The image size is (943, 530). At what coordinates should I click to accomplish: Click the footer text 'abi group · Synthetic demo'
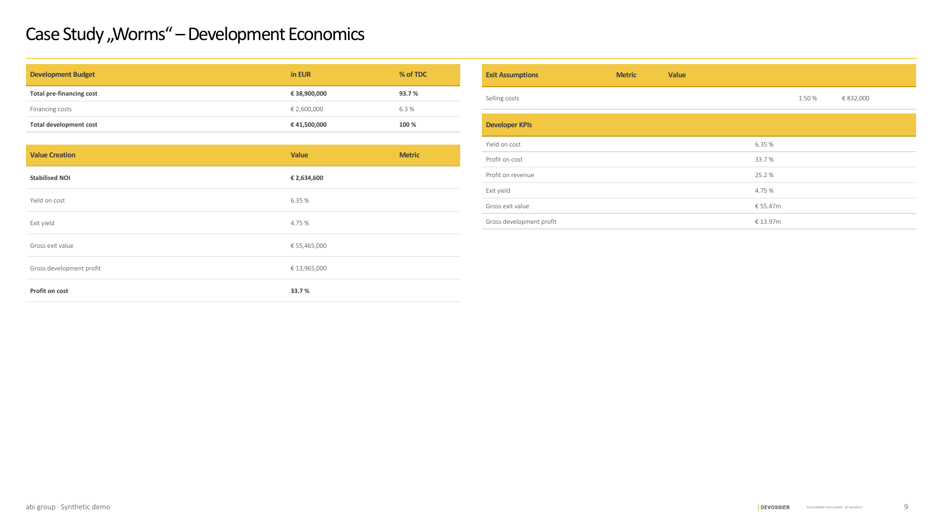pos(68,507)
